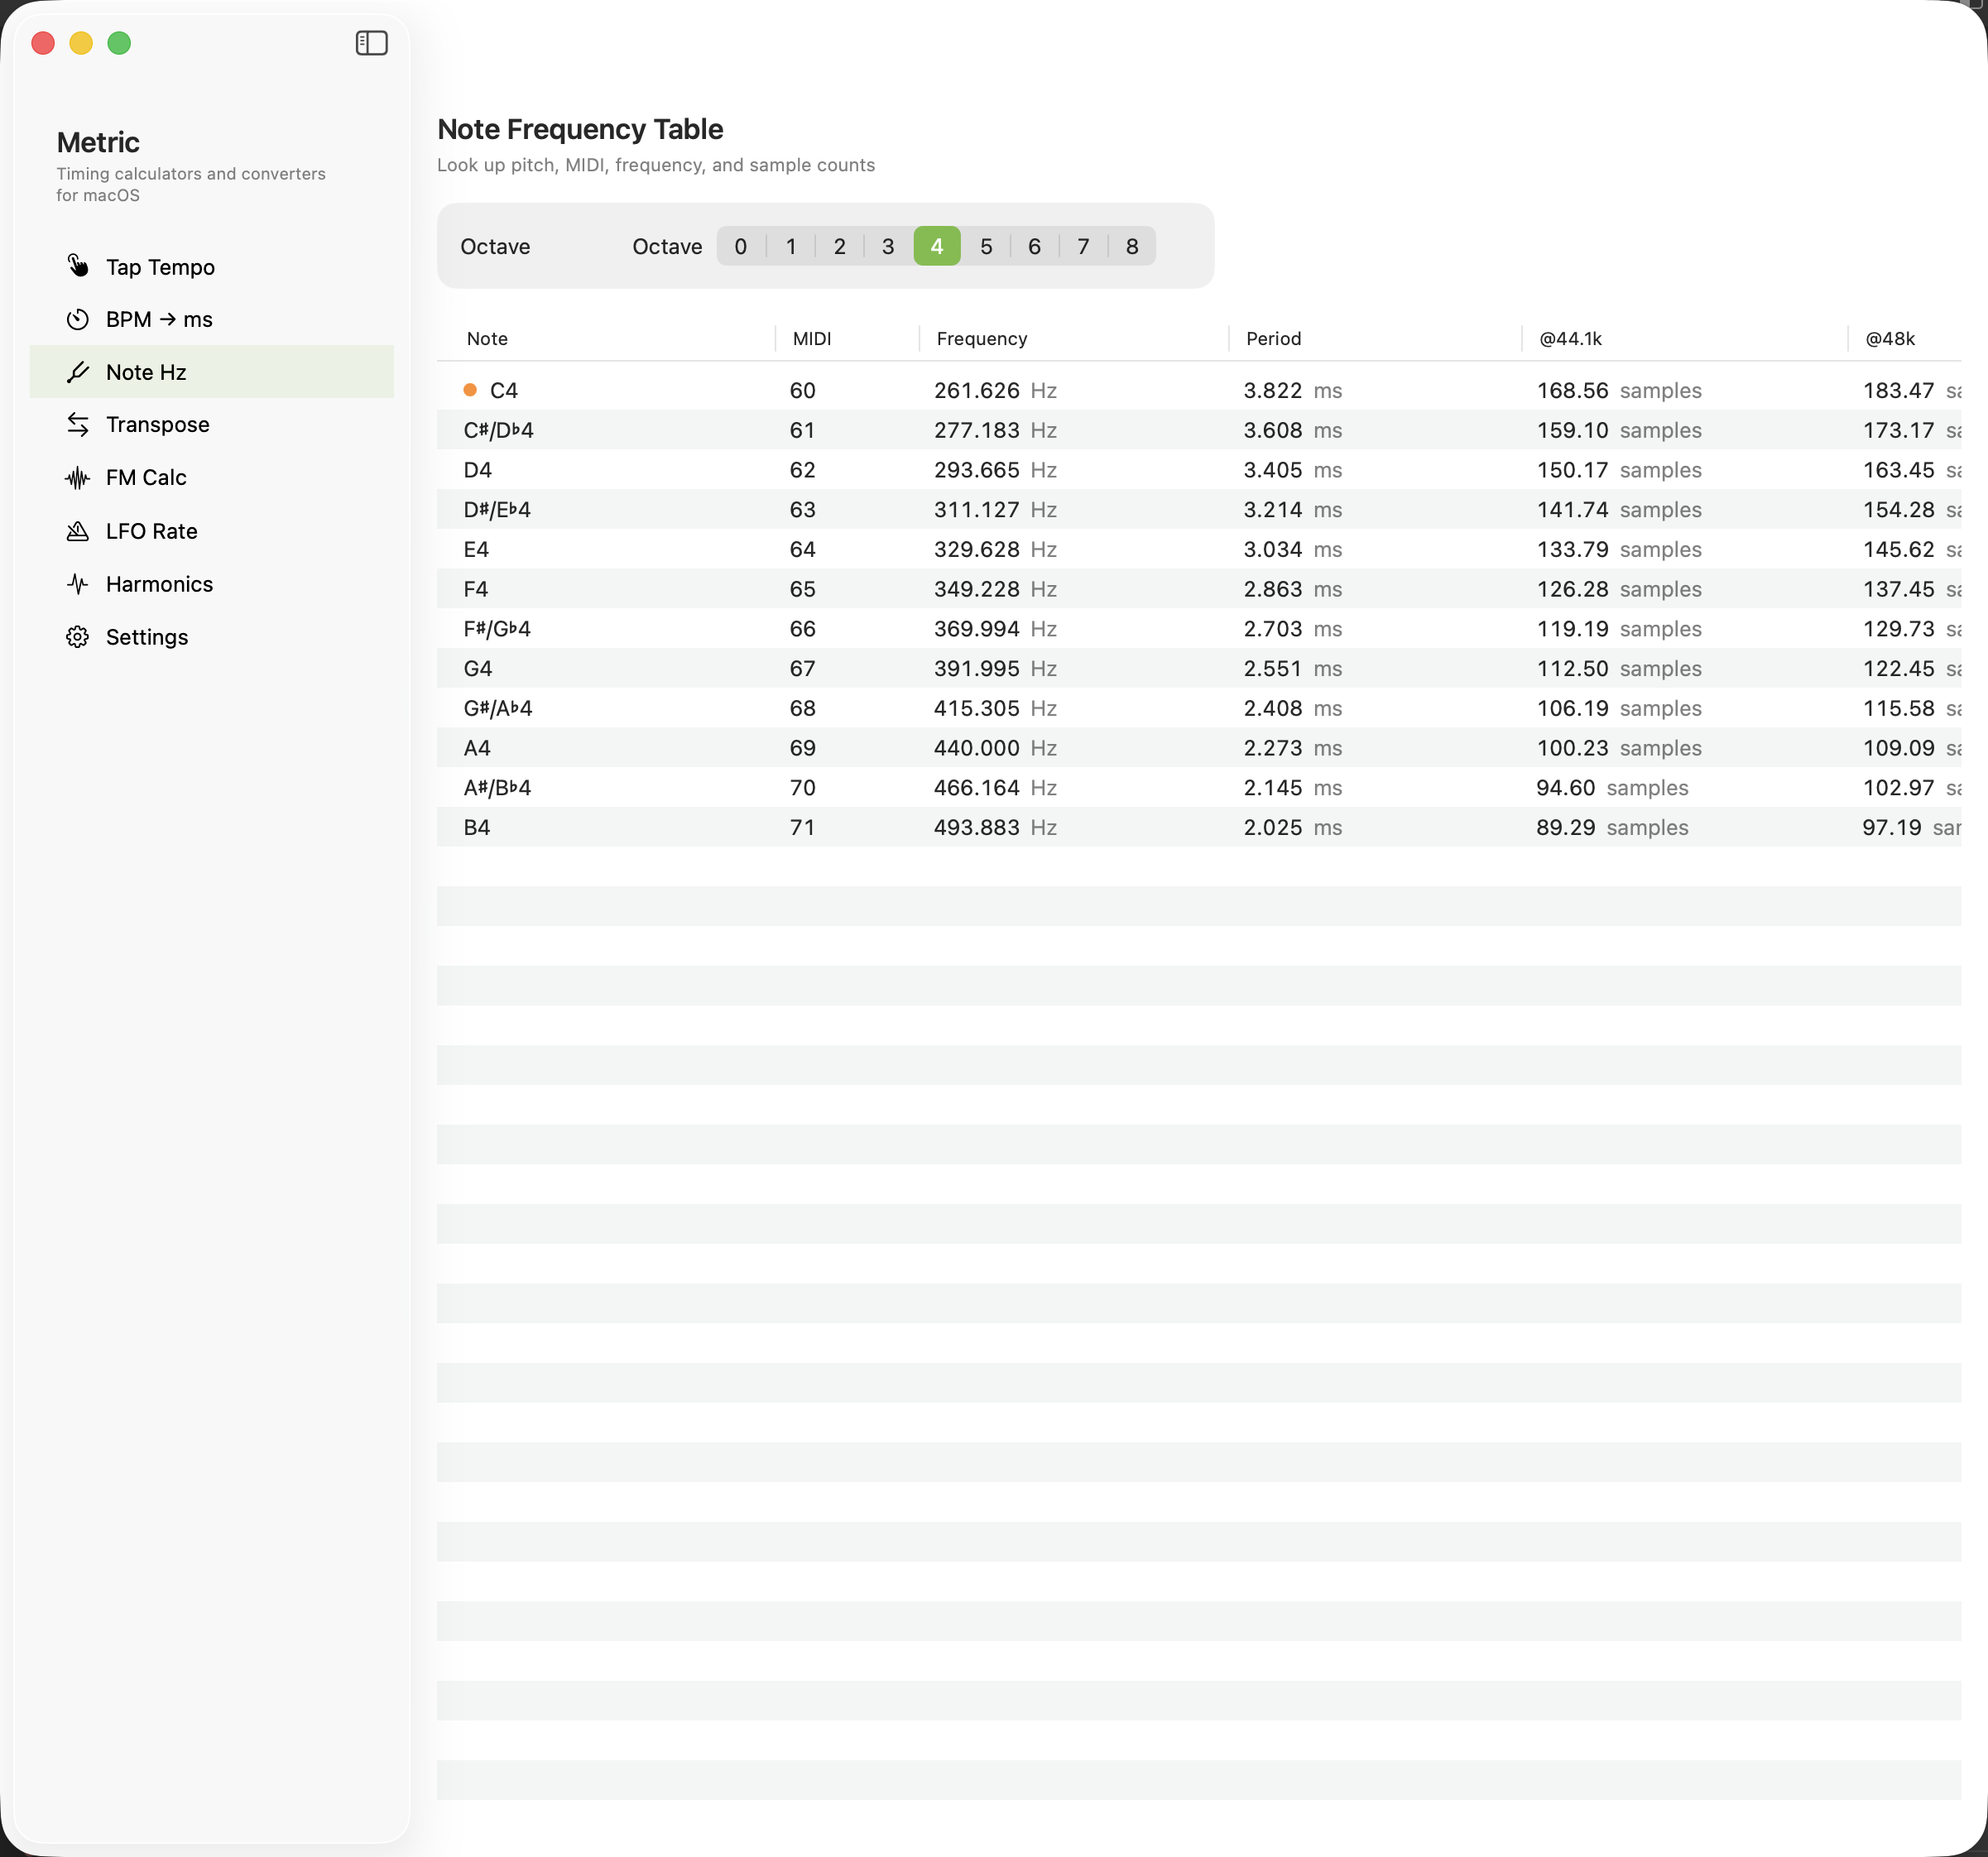Click the A4 note row
This screenshot has width=1988, height=1857.
coord(700,747)
